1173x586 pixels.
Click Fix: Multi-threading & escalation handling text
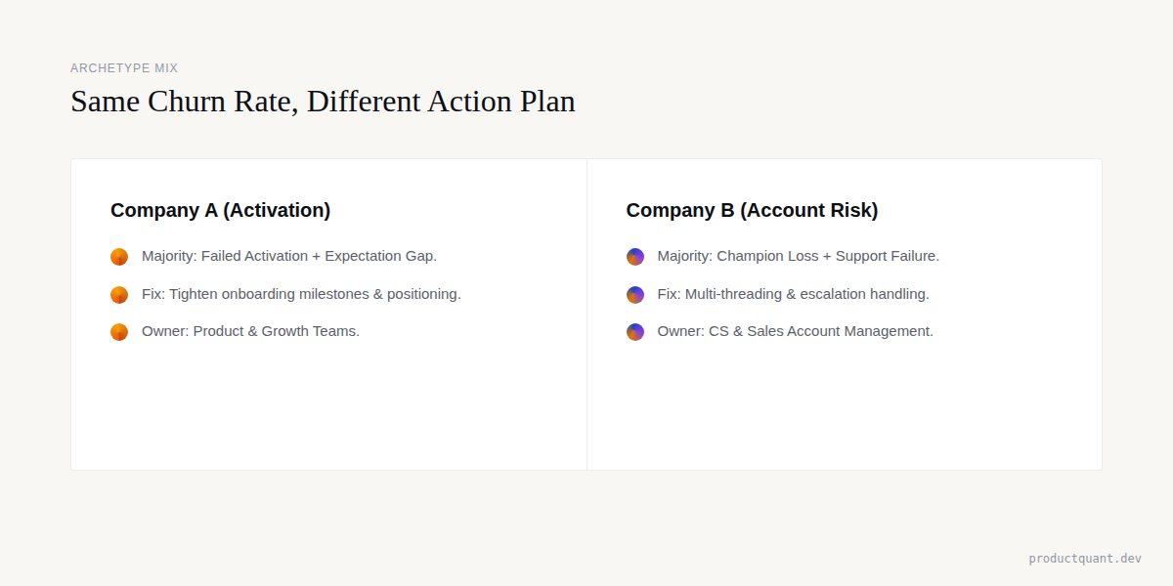point(794,294)
